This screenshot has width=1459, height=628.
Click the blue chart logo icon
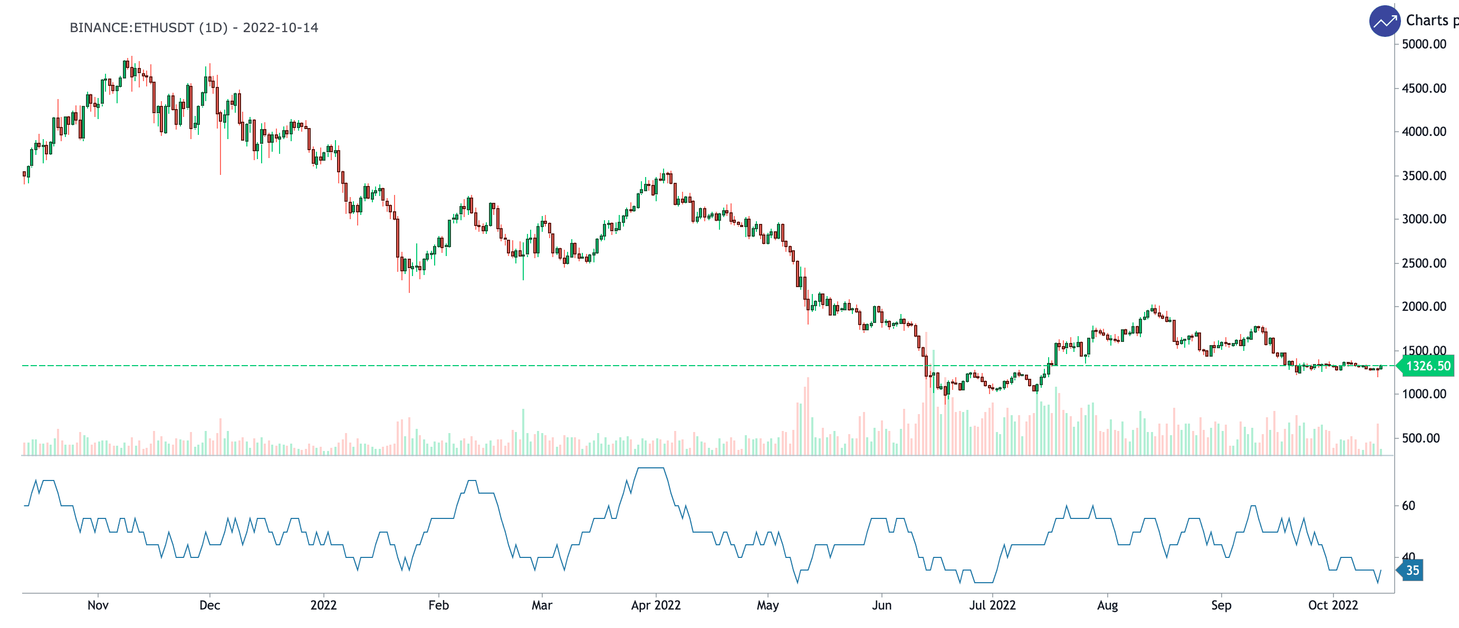[x=1384, y=22]
